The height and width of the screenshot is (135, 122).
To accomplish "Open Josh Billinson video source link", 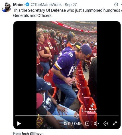I will [32, 133].
